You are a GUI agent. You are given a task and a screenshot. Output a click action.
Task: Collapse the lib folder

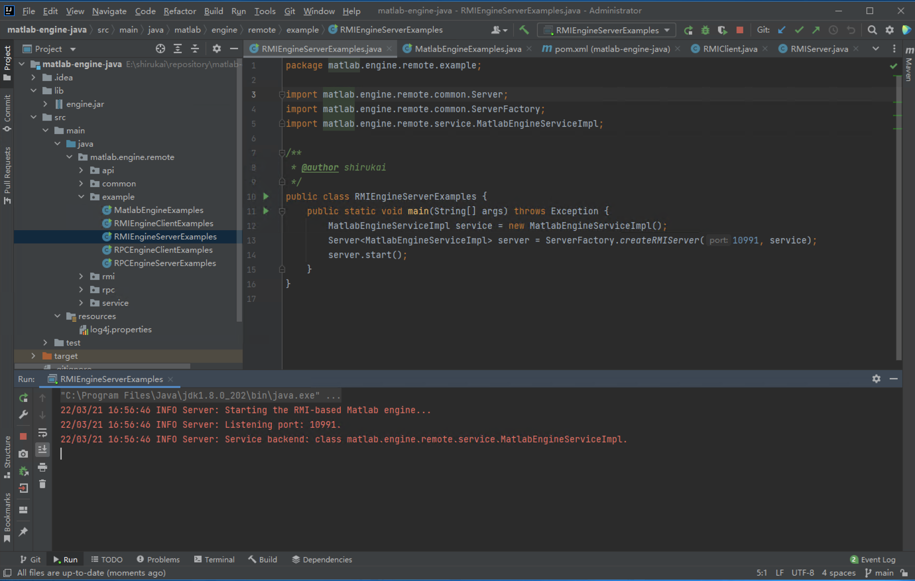click(33, 91)
